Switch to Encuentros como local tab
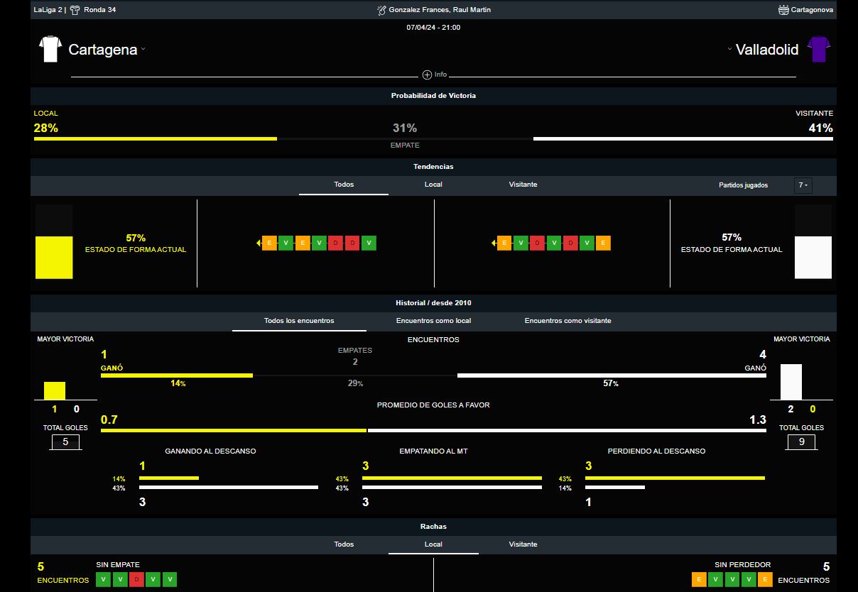 point(433,321)
